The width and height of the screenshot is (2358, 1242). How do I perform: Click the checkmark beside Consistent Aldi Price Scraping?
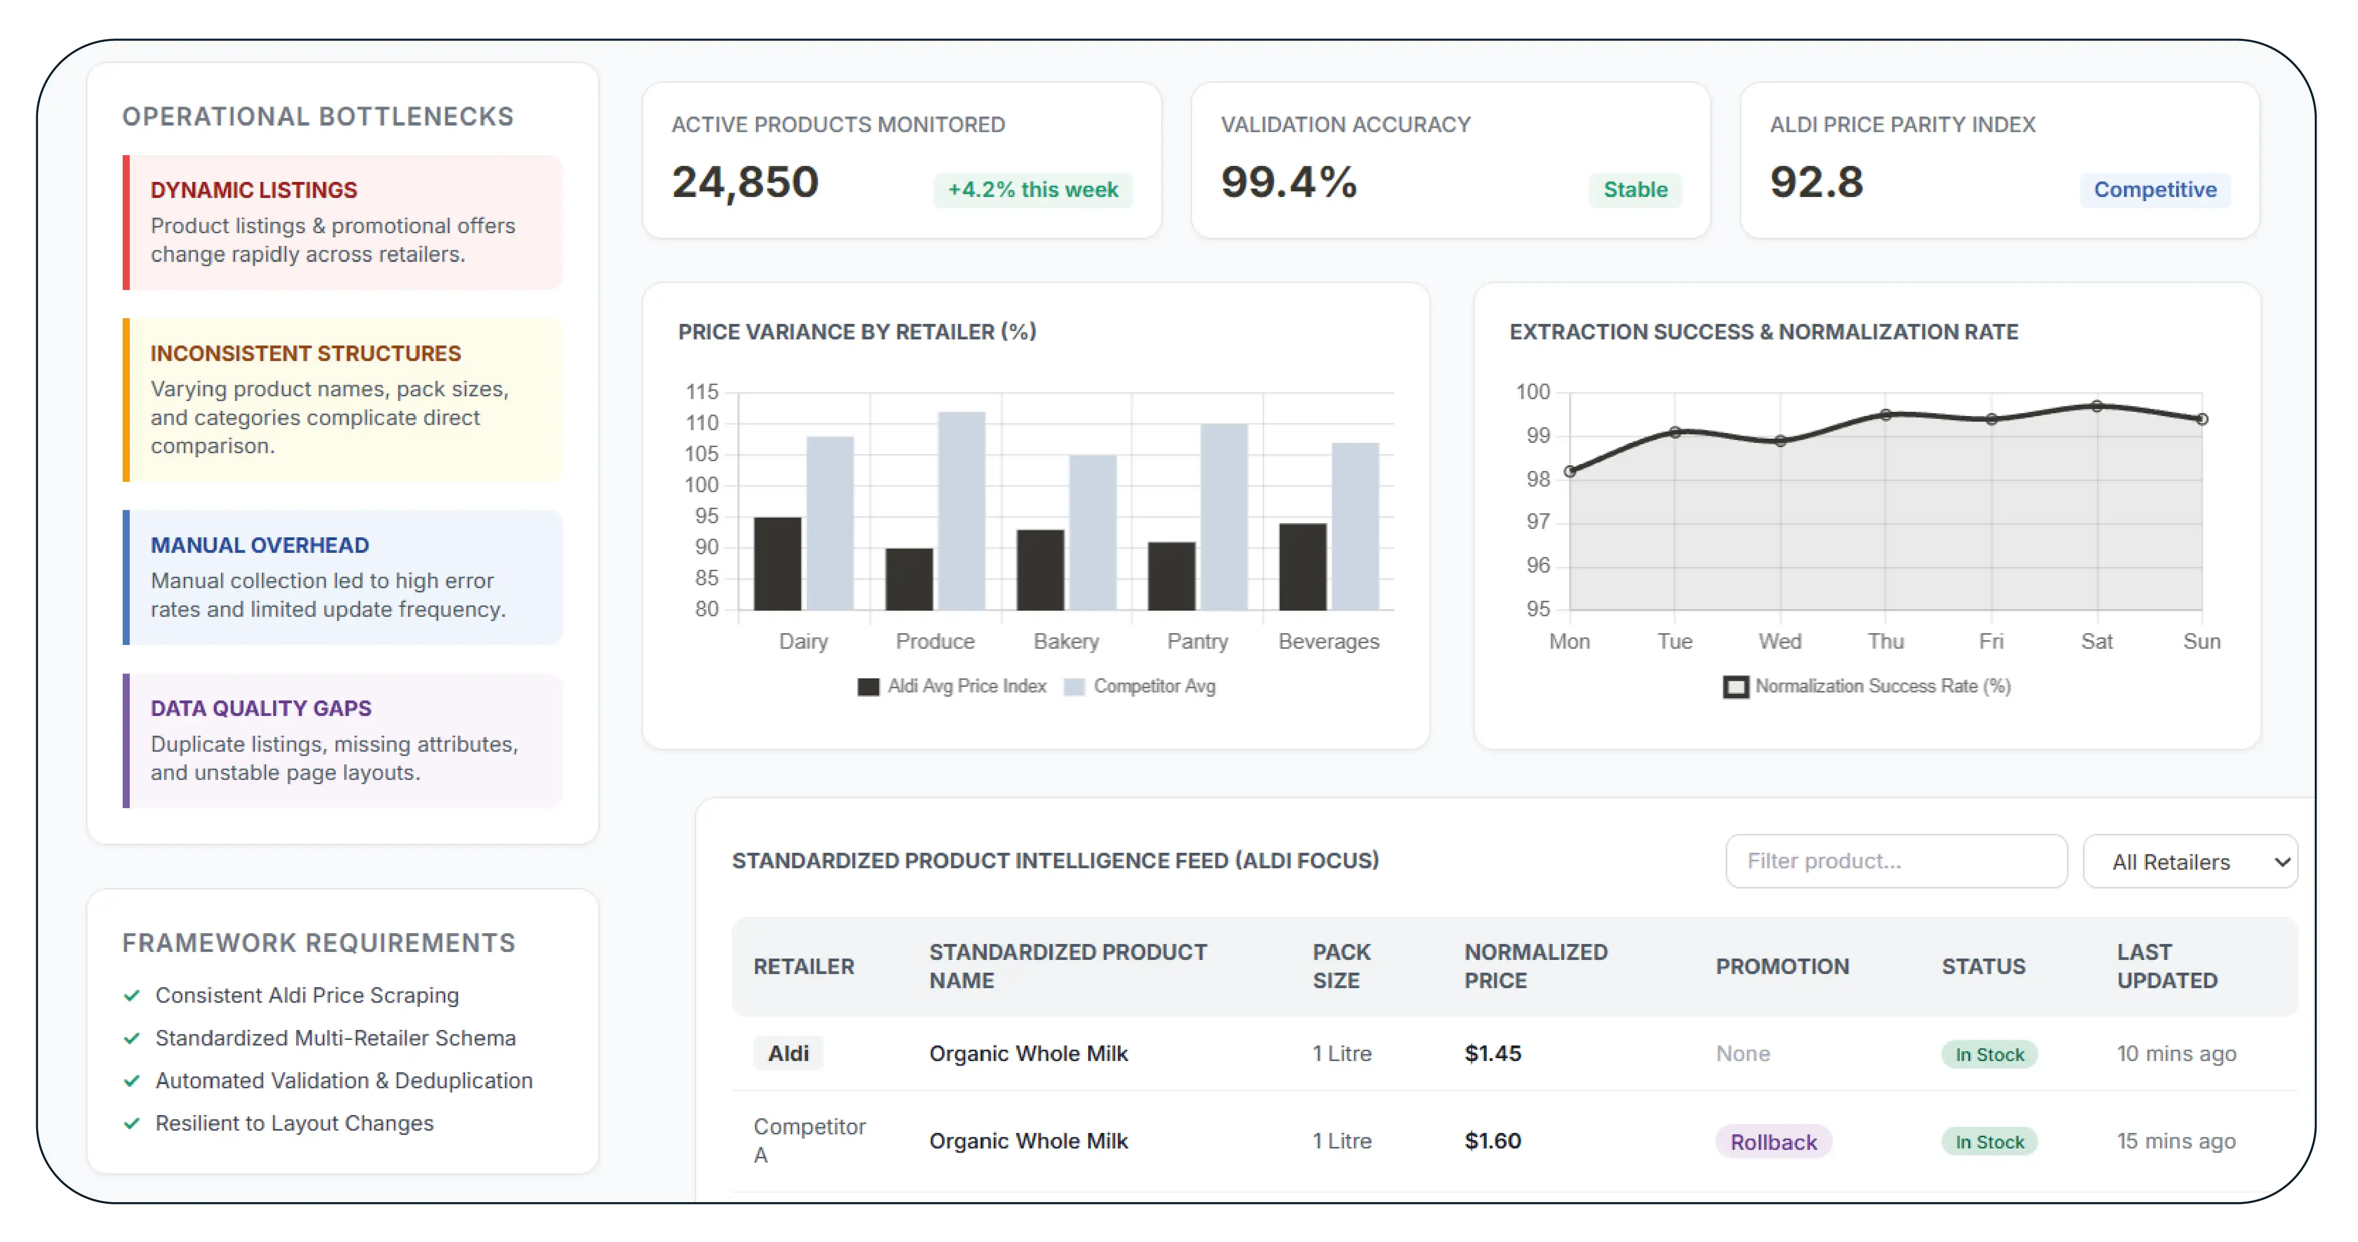132,995
